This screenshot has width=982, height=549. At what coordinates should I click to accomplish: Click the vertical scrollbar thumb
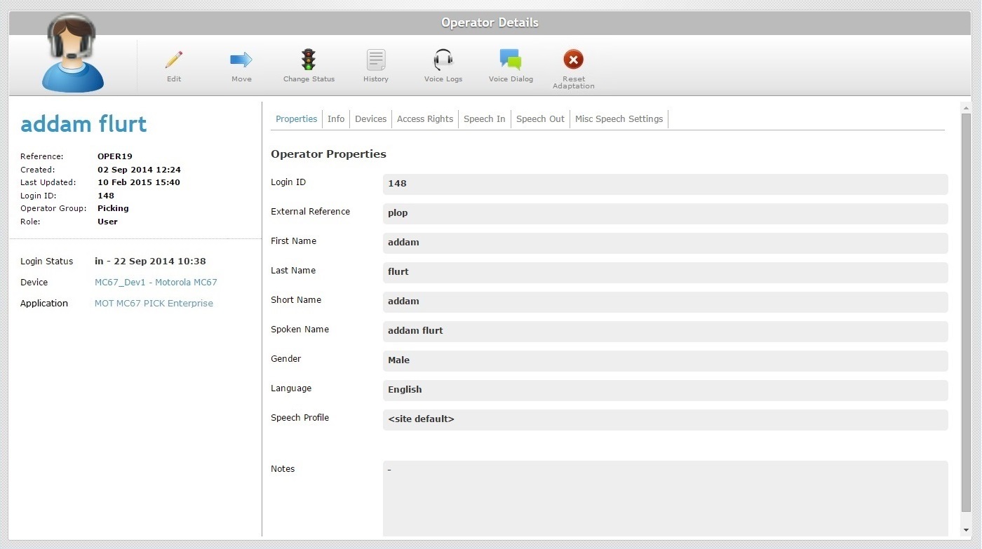pos(966,312)
